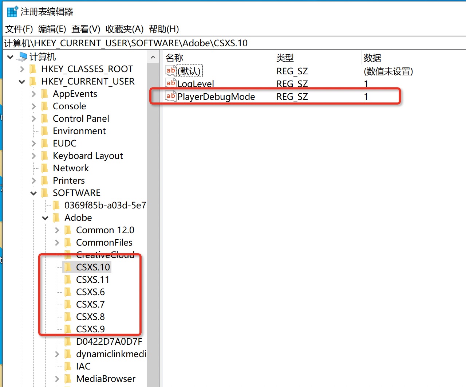
Task: Expand the MediaBrowser key arrow
Action: [x=57, y=379]
